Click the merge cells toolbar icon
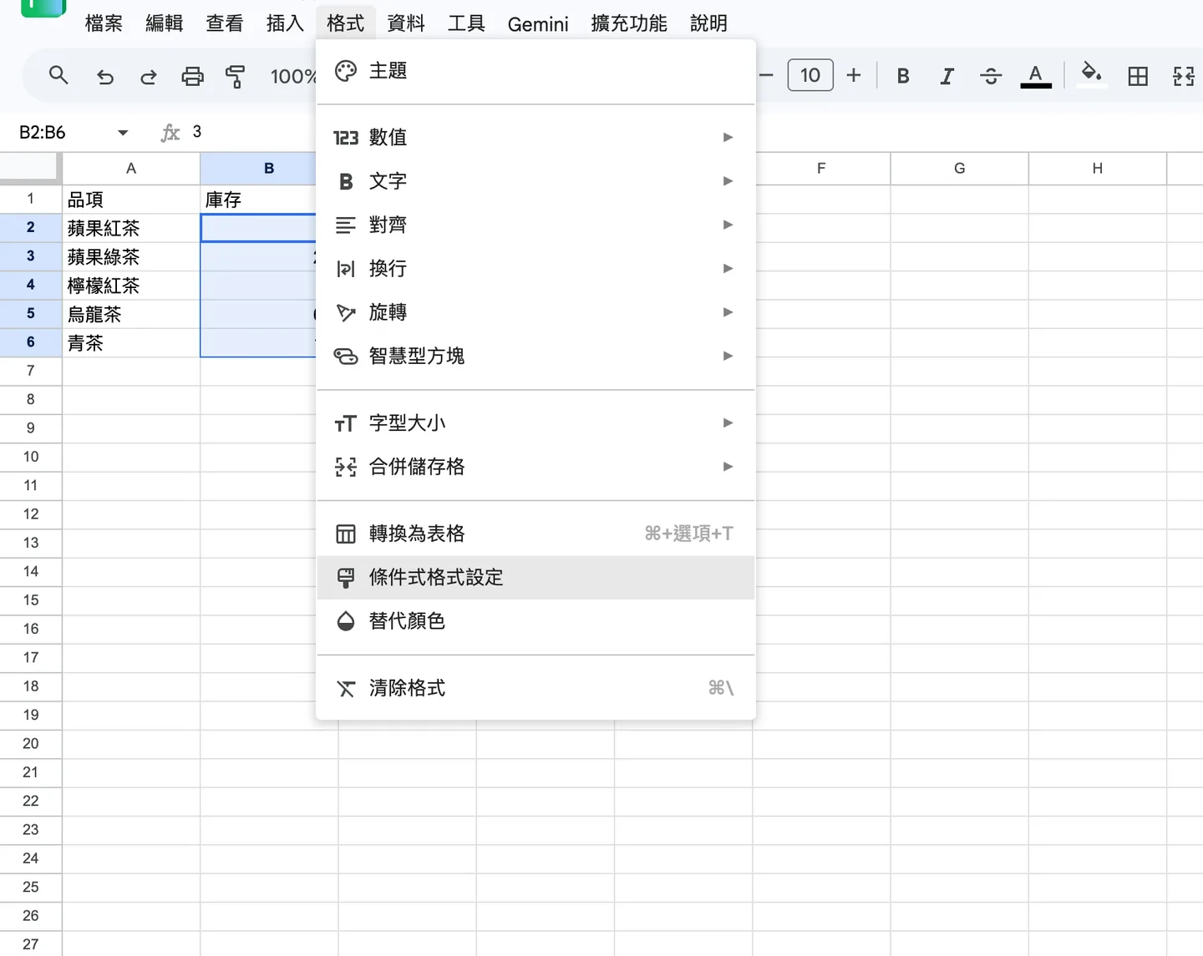 (1184, 77)
